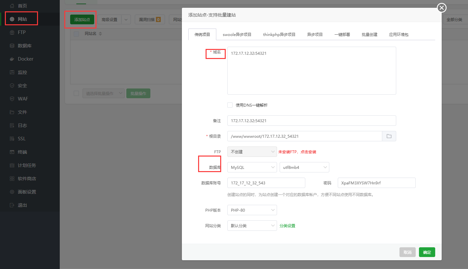Open the batch operation select dropdown

pyautogui.click(x=104, y=93)
